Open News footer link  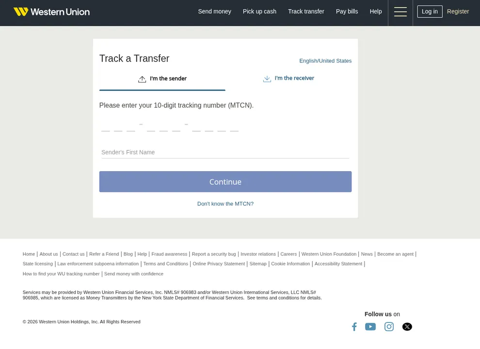(367, 254)
